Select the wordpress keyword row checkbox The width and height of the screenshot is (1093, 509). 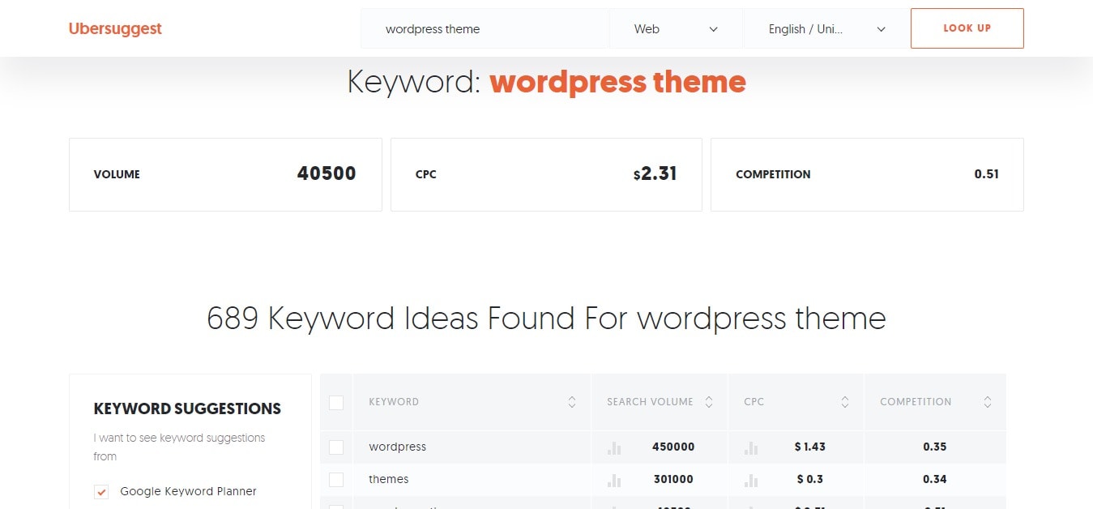point(336,447)
